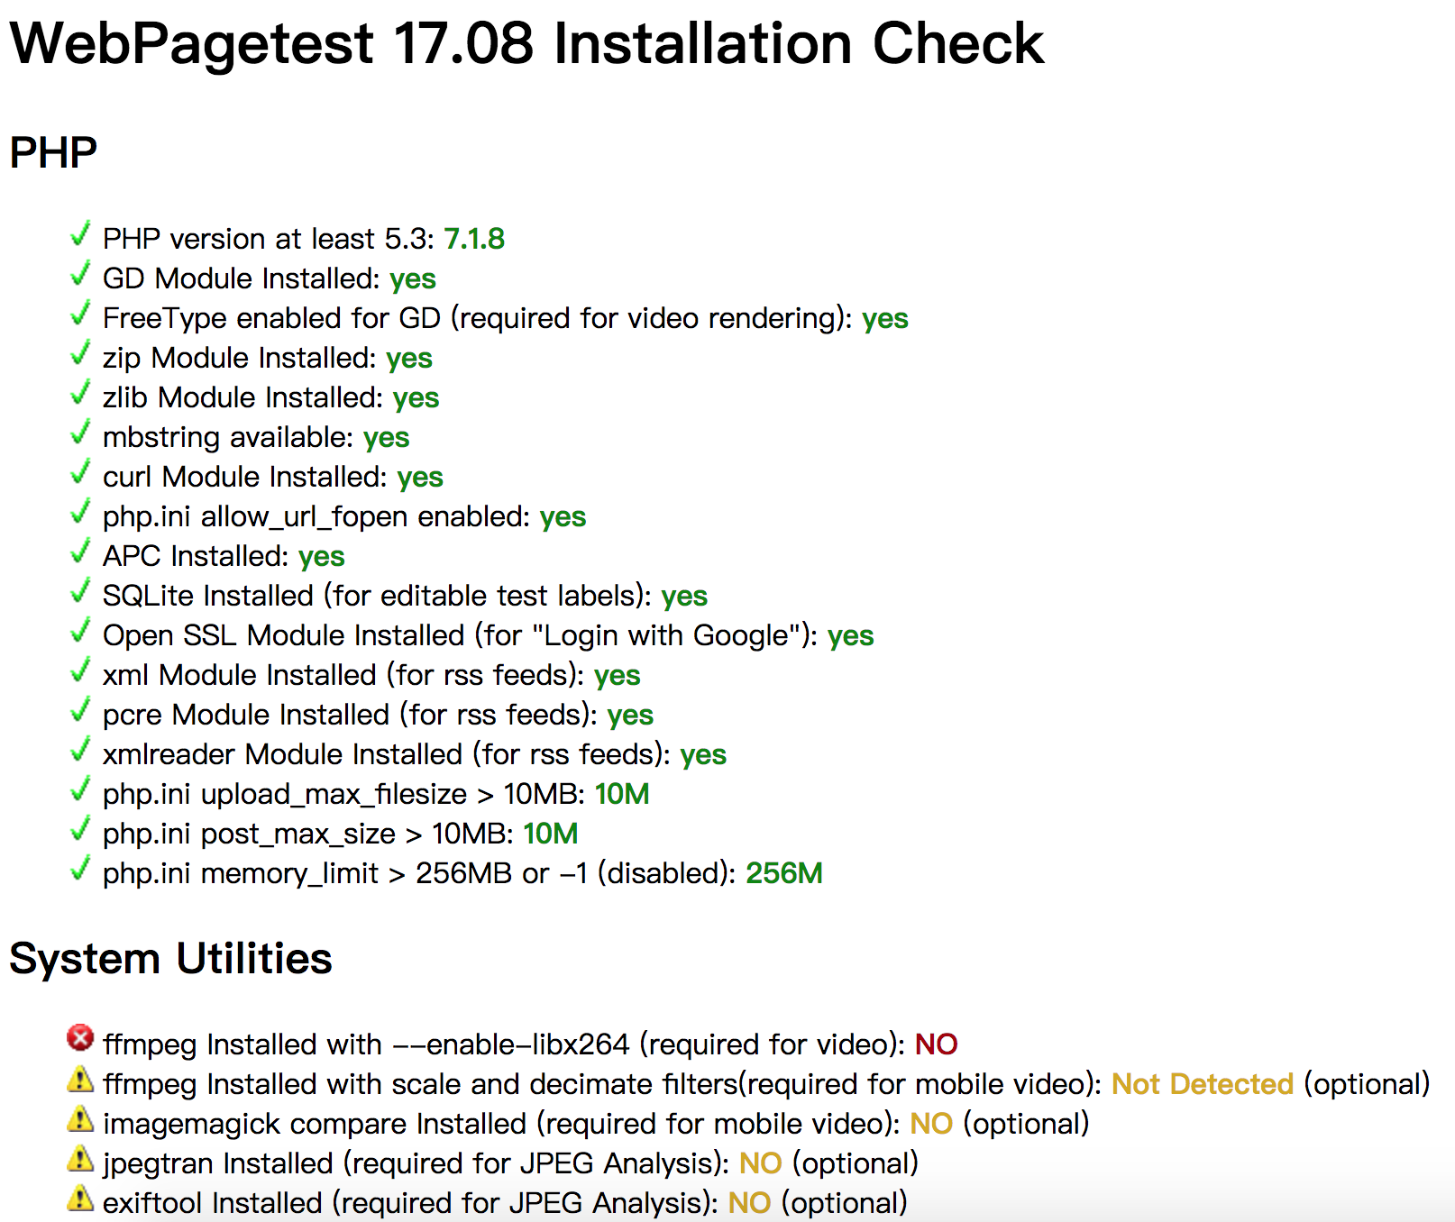The image size is (1455, 1222).
Task: Select the checkmark icon for zip Module Installed
Action: [80, 353]
